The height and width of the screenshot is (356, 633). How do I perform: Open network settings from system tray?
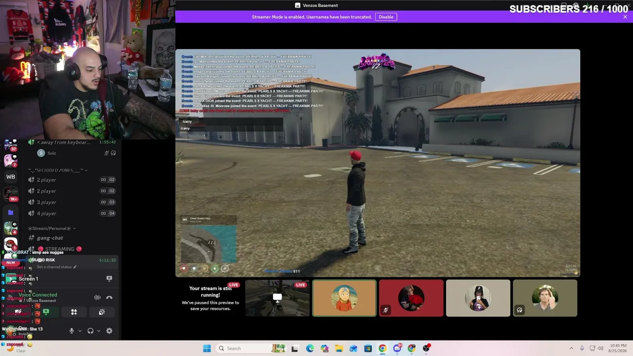pos(591,349)
